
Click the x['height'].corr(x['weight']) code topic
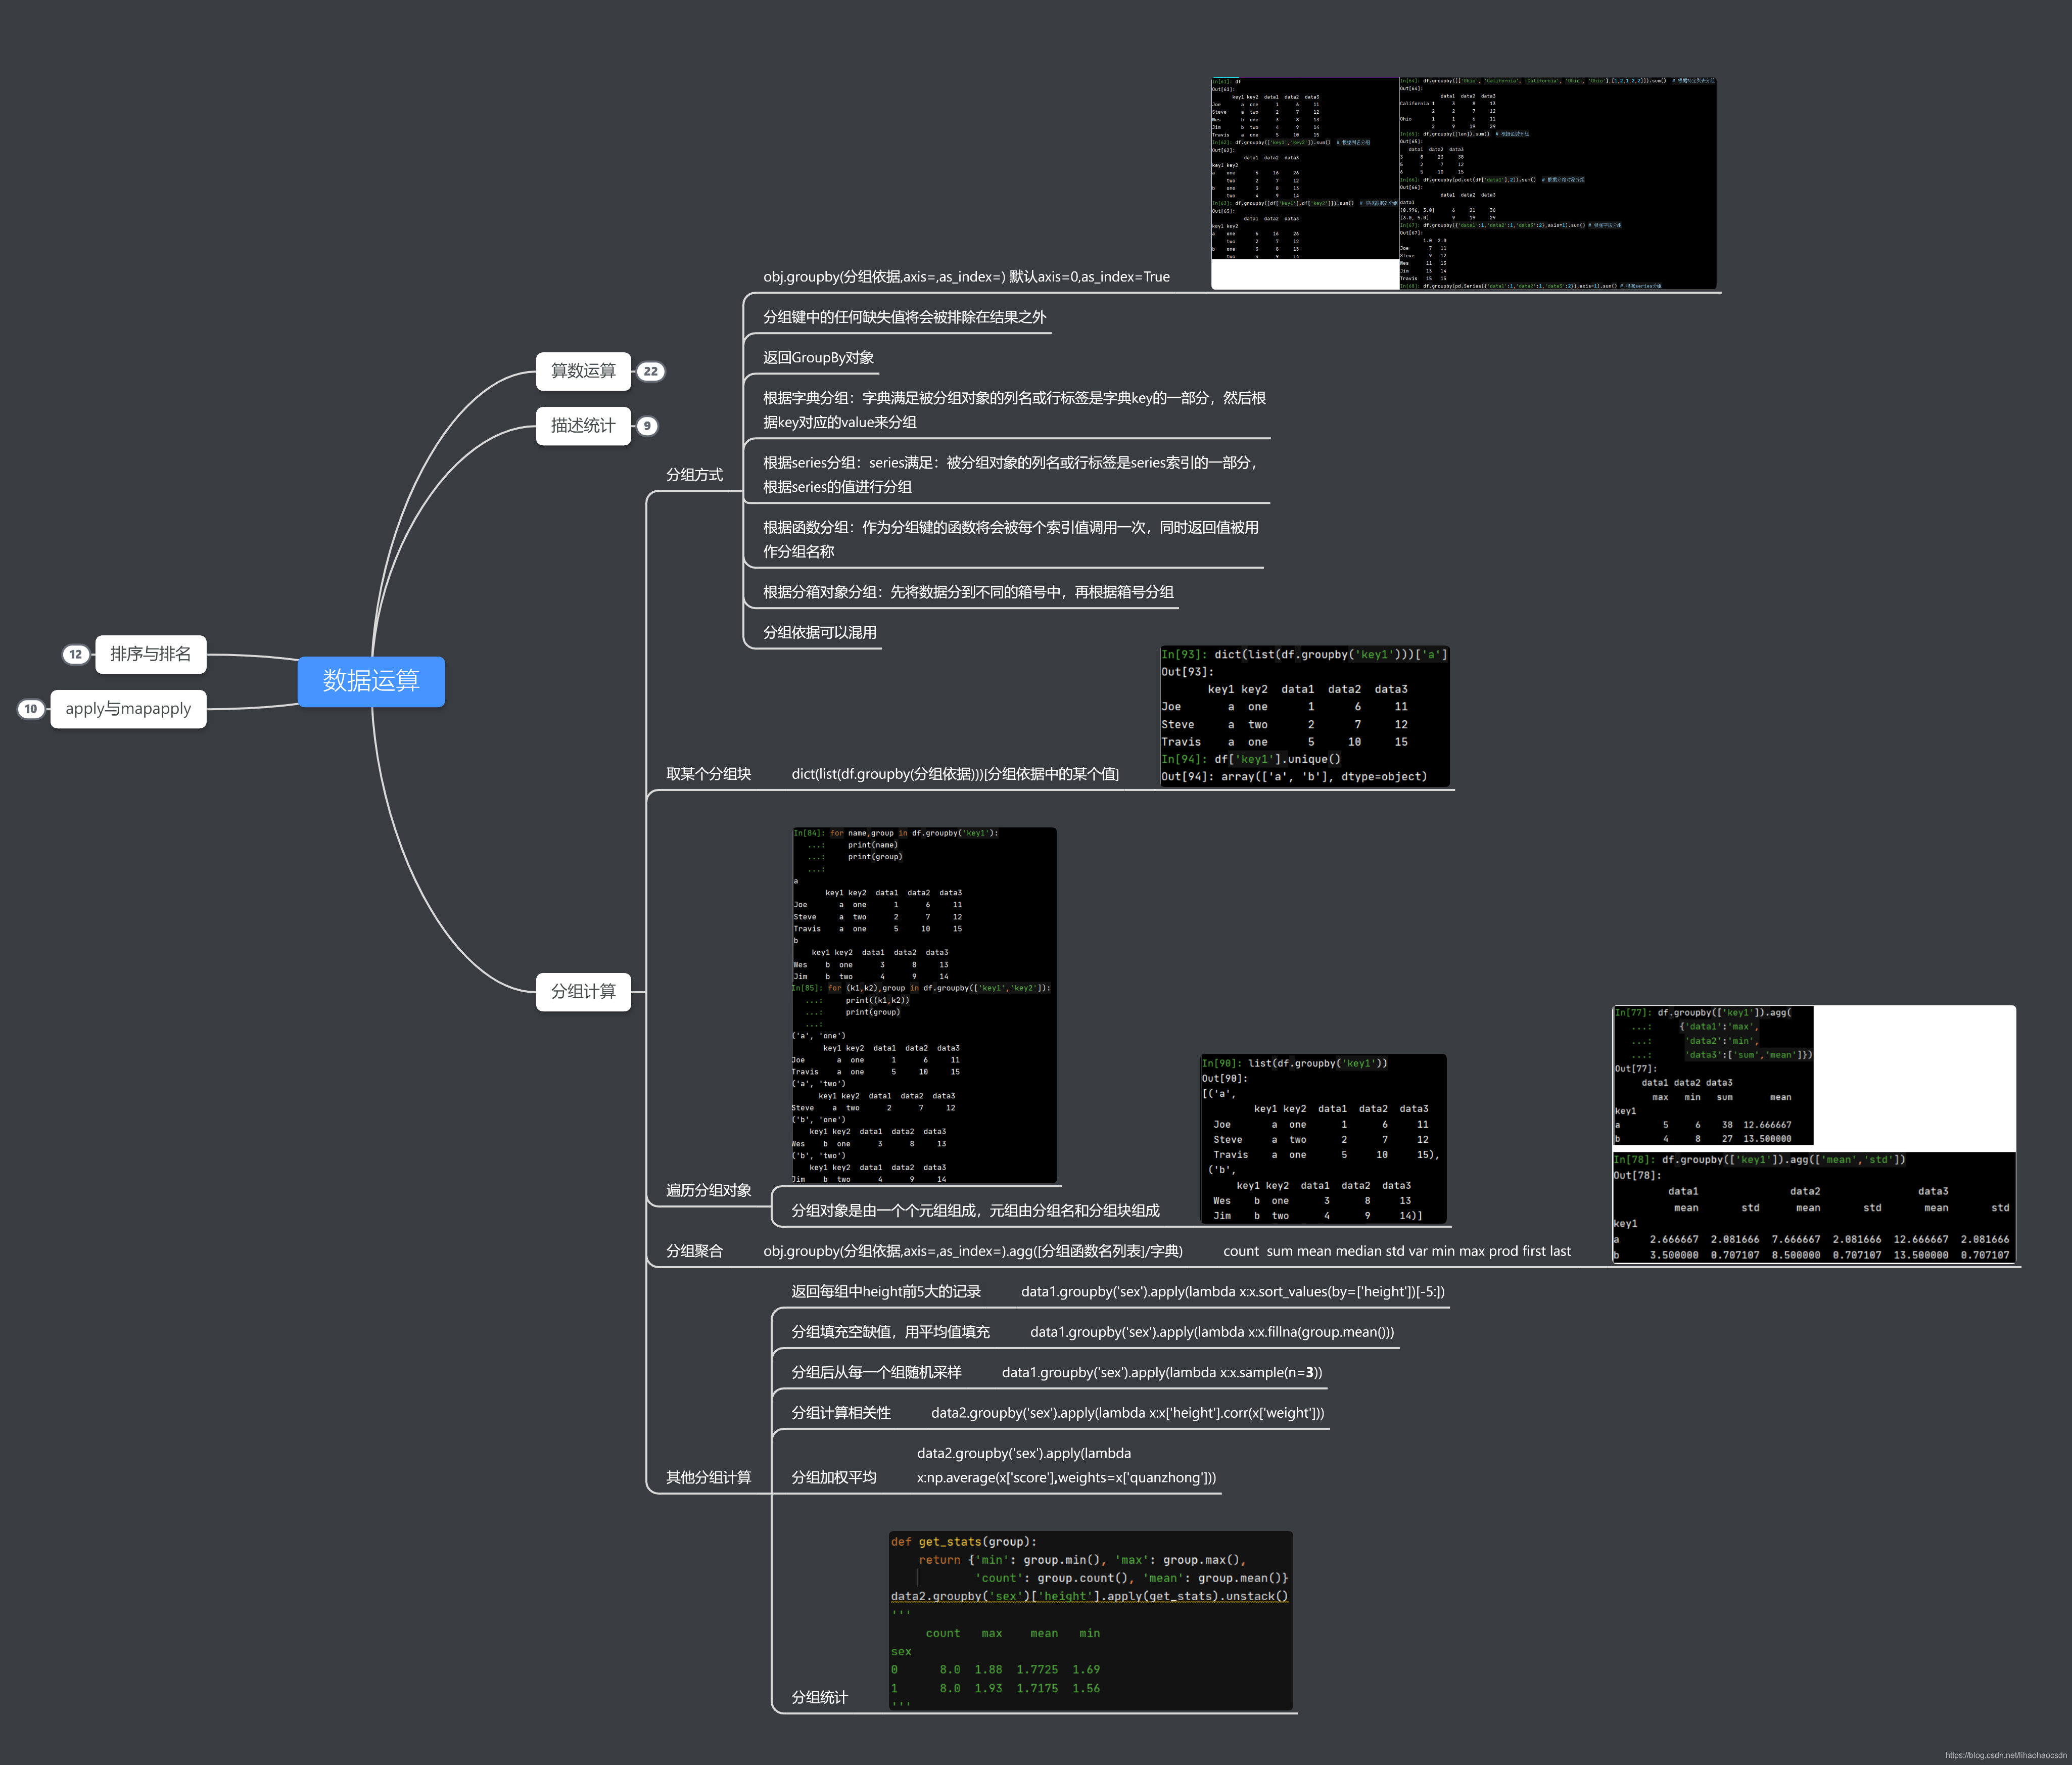(1127, 1413)
